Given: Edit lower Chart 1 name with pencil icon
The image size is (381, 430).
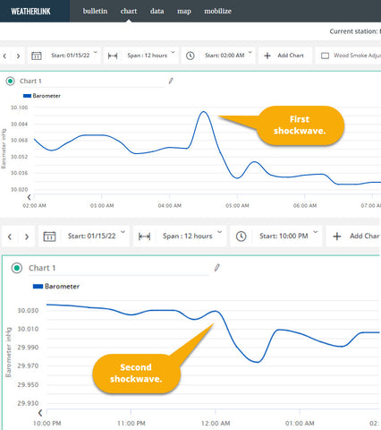Looking at the screenshot, I should 216,268.
